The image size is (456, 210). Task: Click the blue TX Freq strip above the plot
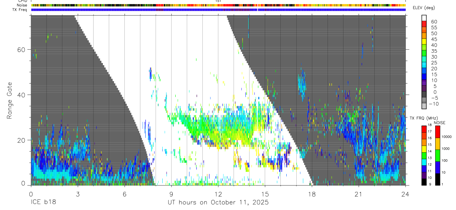tap(218, 10)
